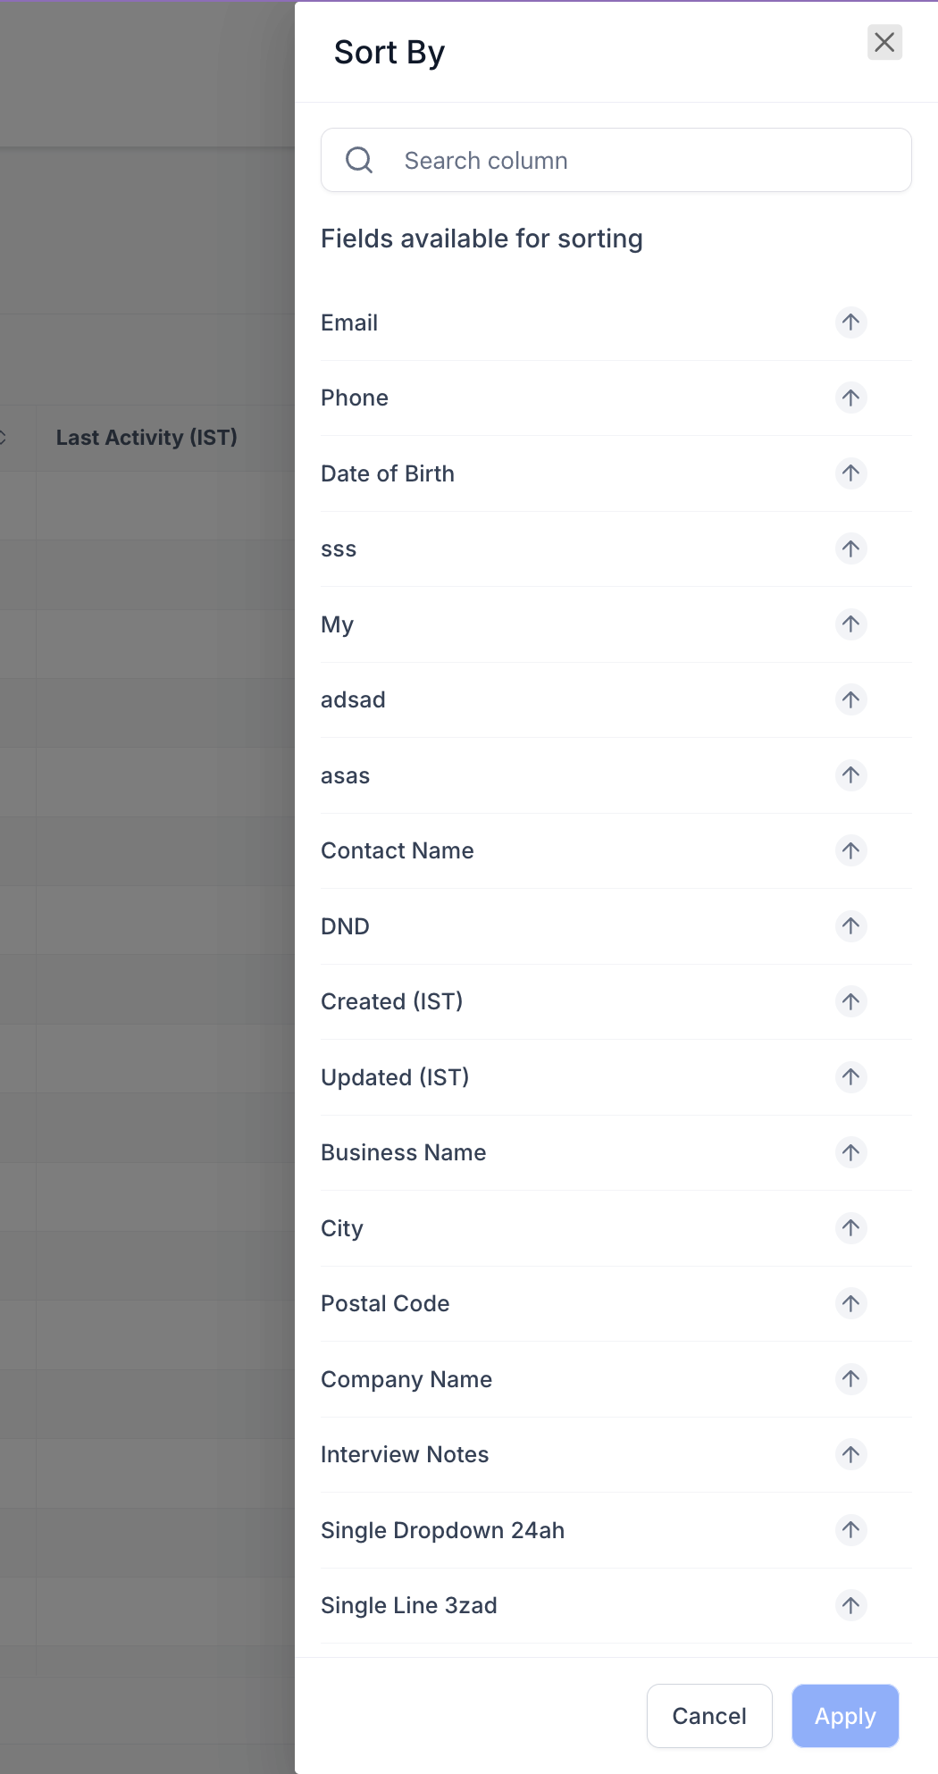Screen dimensions: 938x1774
Task: Sort ascending by Created (IST)
Action: coord(850,1001)
